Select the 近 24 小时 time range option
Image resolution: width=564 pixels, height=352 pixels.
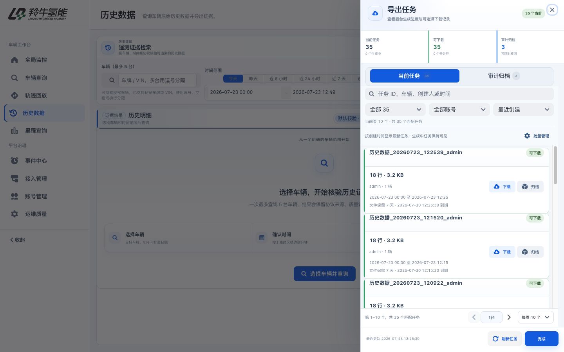310,79
